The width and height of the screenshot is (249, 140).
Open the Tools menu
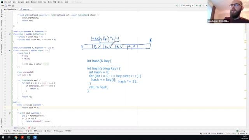tap(50, 2)
